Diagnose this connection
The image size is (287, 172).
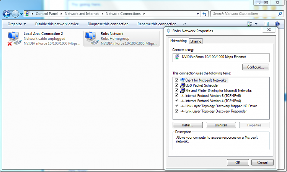(108, 24)
